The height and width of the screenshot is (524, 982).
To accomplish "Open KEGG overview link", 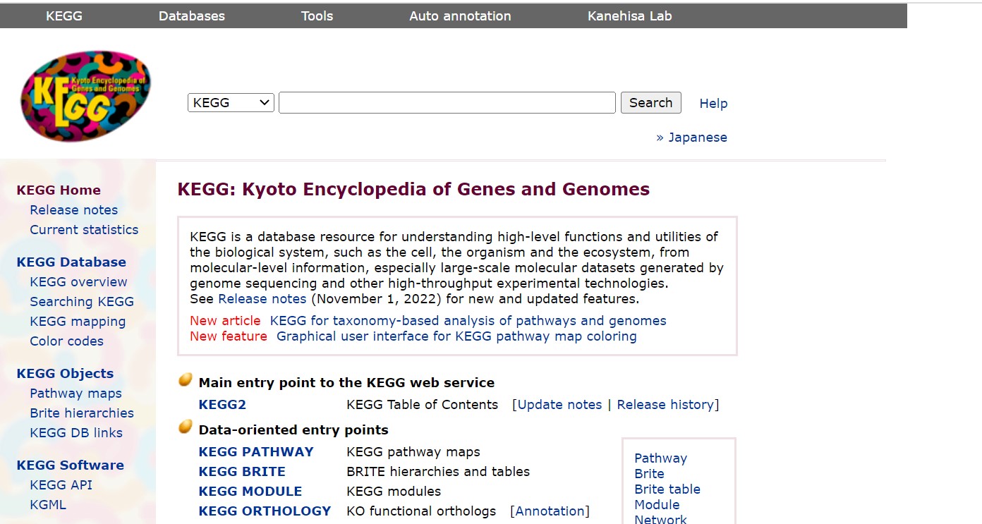I will [78, 282].
